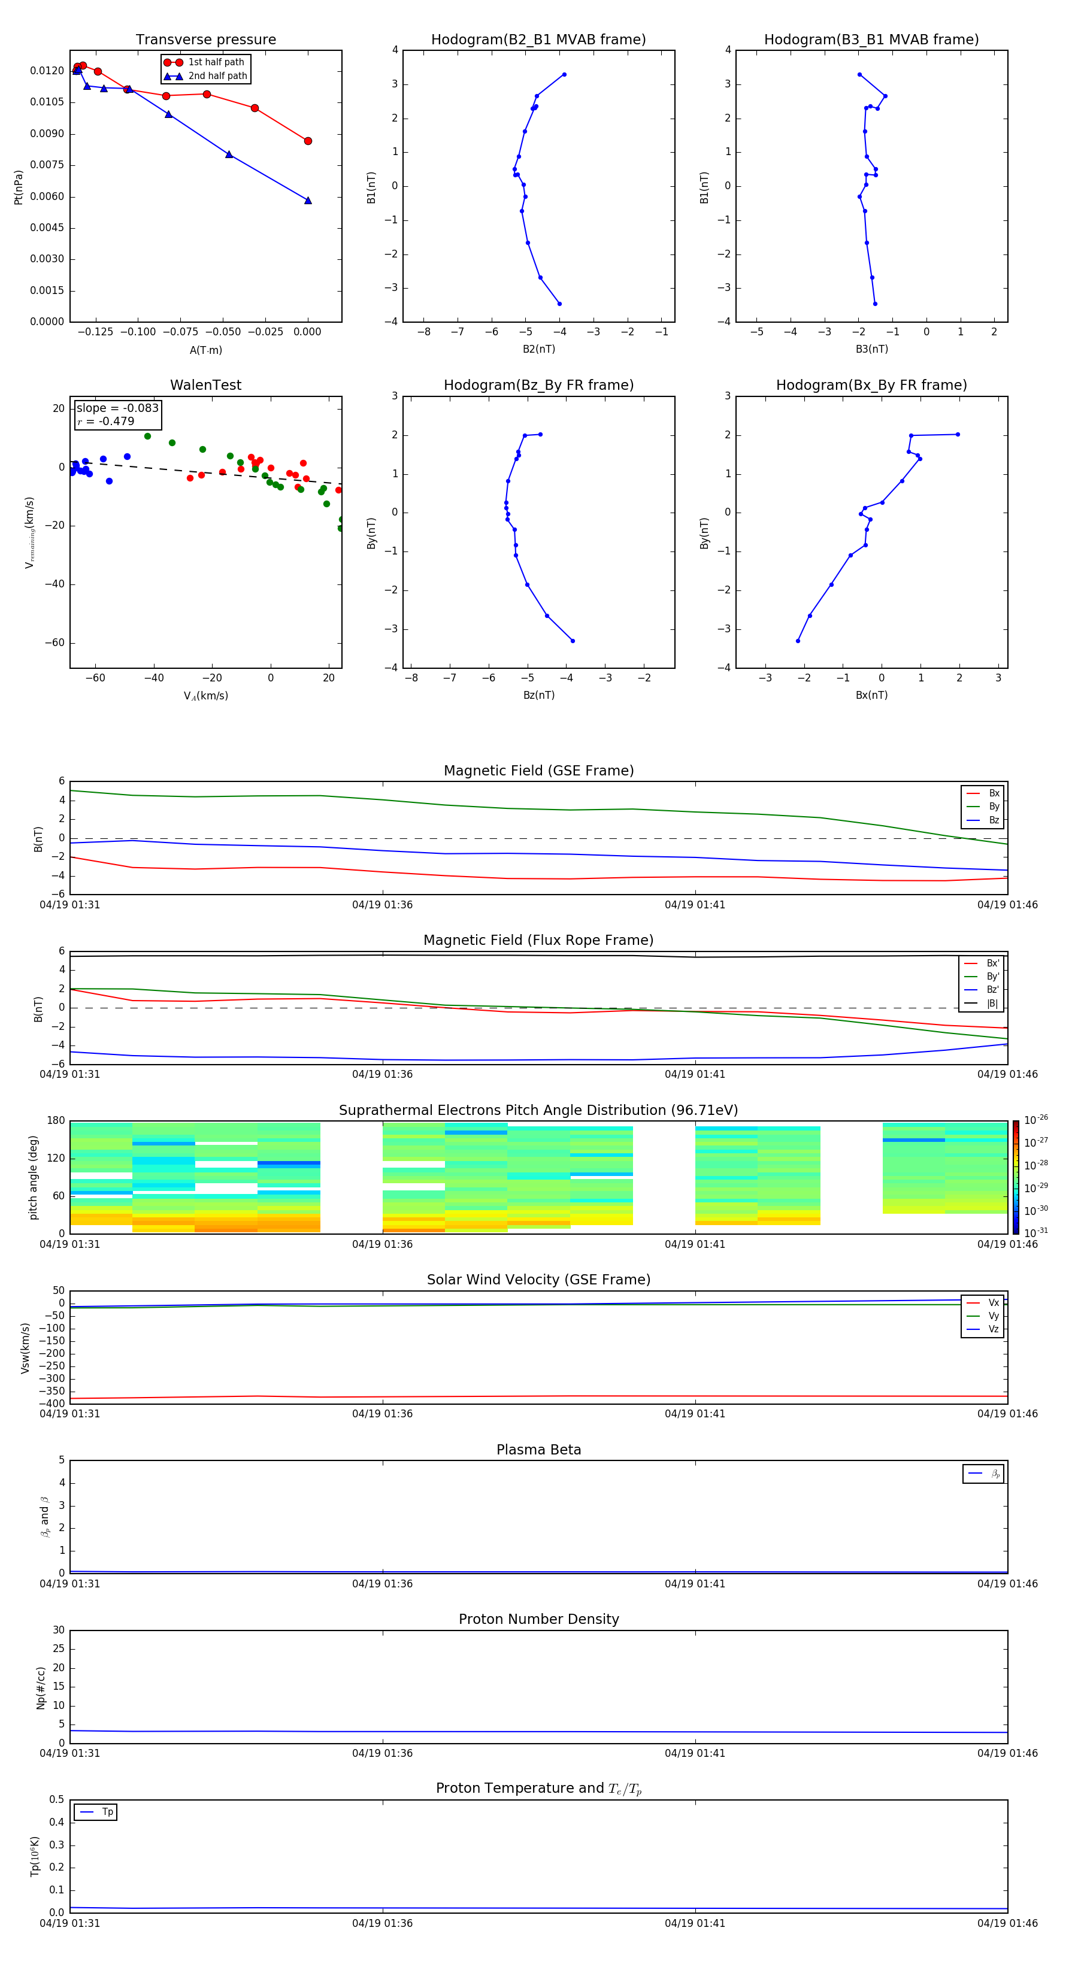
Task: Click Suprathermal Electrons Pitch Angle Distribution title
Action: (538, 1111)
